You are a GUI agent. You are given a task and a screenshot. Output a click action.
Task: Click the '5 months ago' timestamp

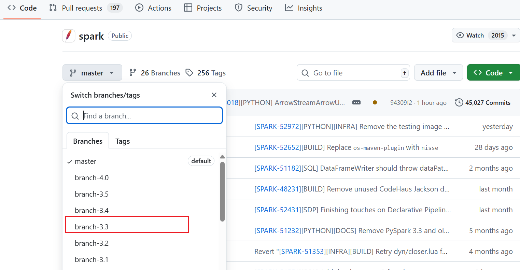tap(491, 231)
